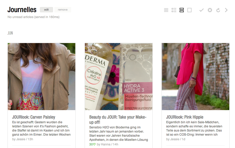
Task: Open article Beauty du JOUR: Take your Make-up off!
Action: coord(118,120)
